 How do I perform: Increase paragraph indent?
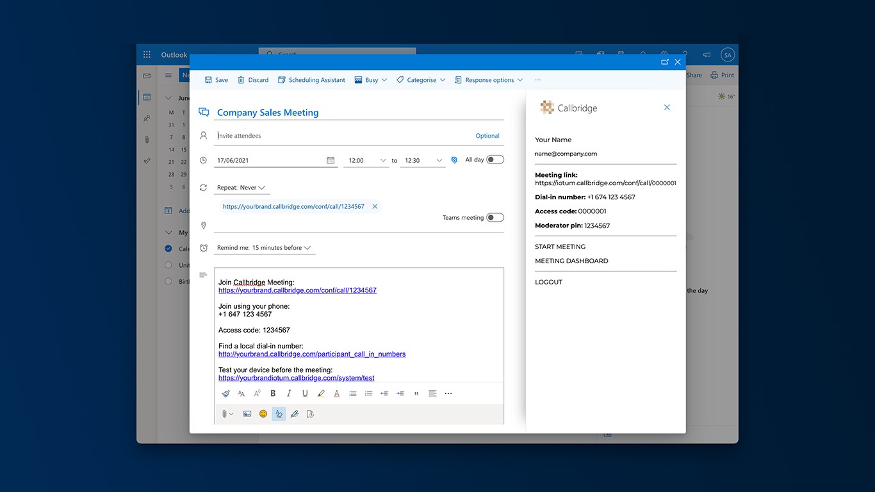pos(400,393)
